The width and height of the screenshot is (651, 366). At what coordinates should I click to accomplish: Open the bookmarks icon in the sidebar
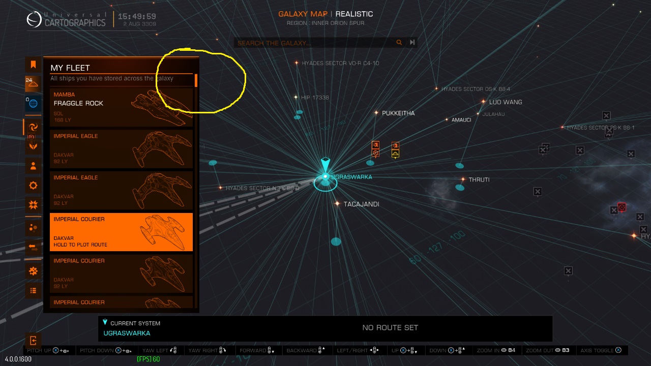33,64
